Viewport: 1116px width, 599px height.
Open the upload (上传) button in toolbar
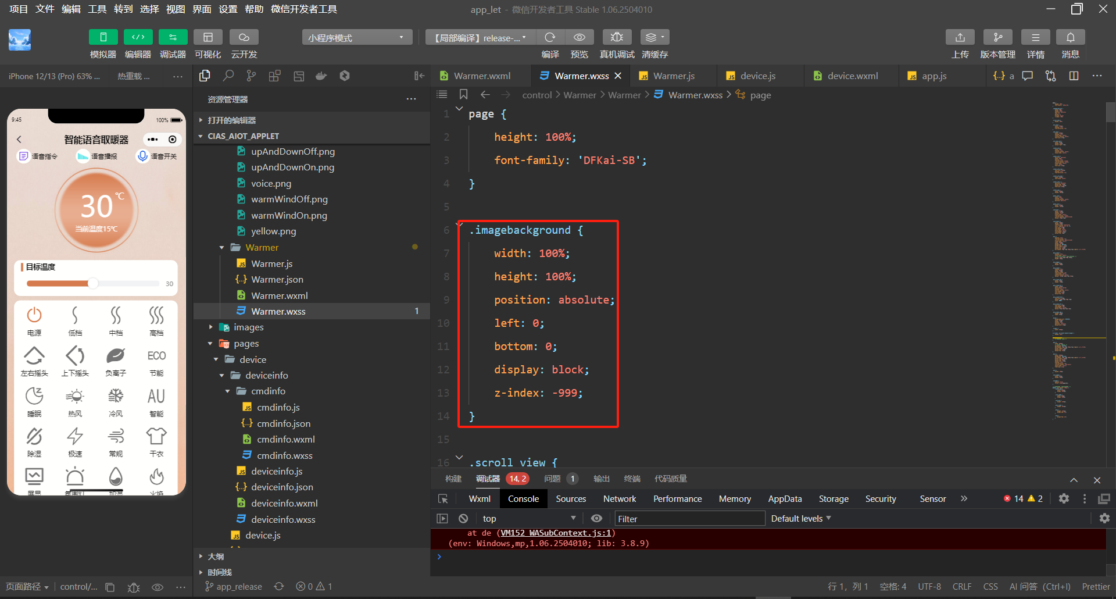click(x=960, y=37)
